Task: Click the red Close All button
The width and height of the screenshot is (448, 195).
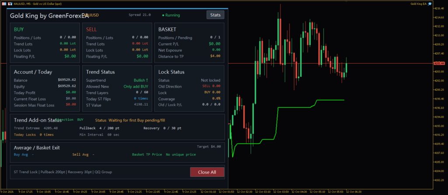Action: tap(207, 172)
